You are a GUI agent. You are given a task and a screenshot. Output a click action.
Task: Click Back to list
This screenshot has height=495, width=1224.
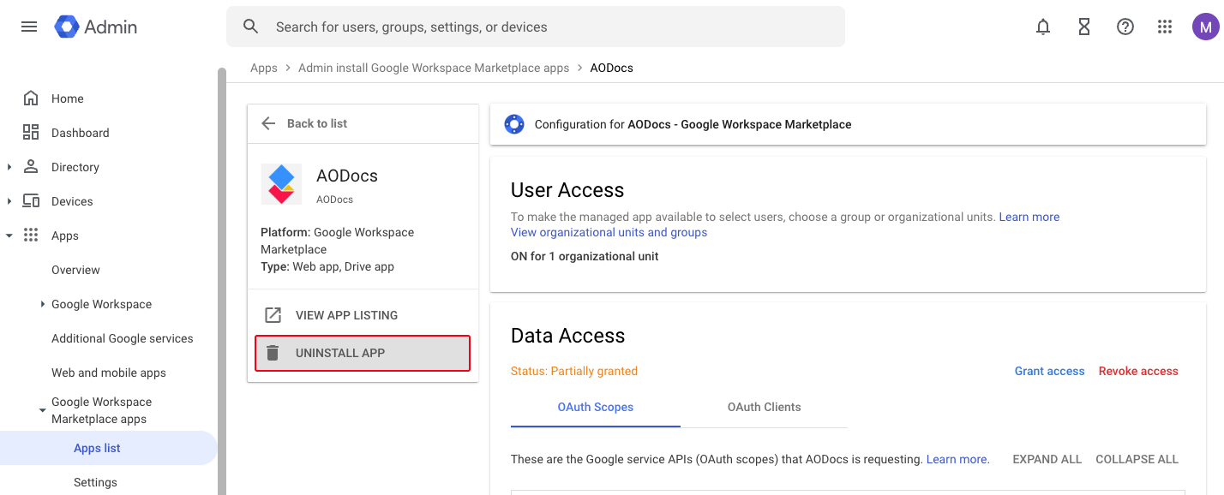(317, 123)
